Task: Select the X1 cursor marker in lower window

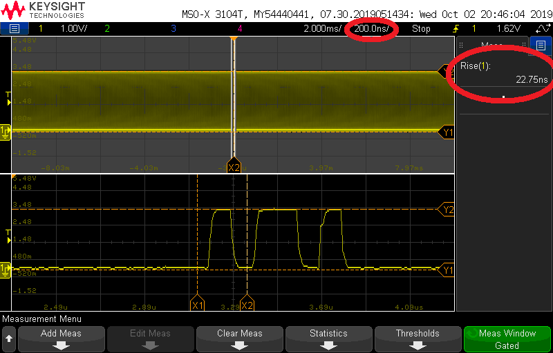Action: click(x=198, y=305)
